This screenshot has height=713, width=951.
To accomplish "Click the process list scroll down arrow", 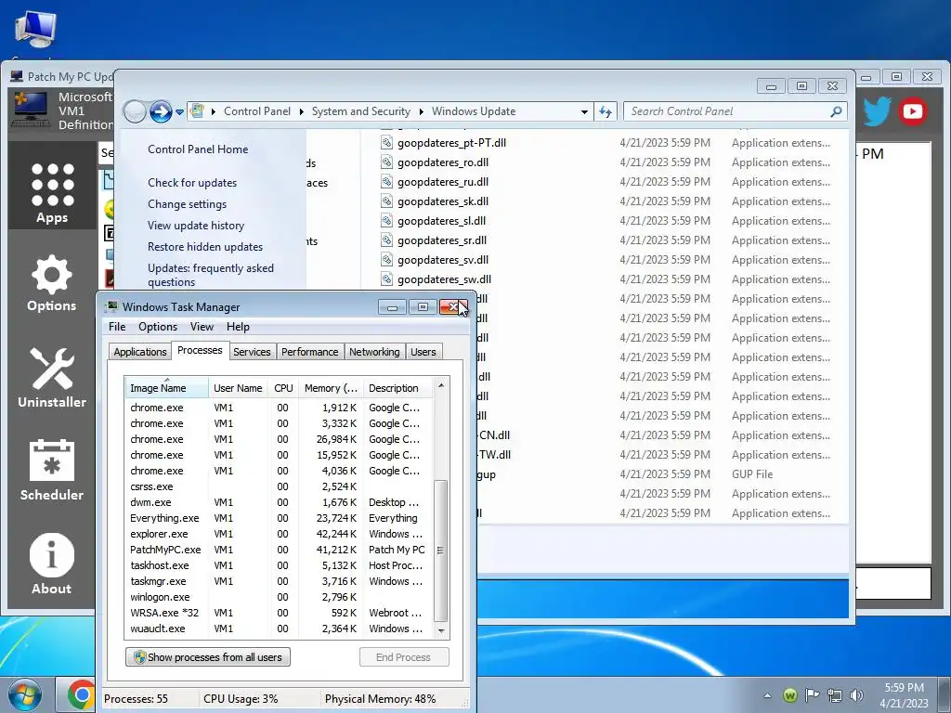I will [441, 630].
